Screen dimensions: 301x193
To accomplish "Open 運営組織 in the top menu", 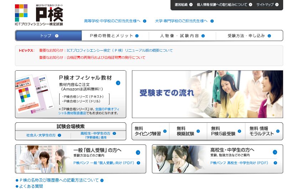I will (183, 4).
